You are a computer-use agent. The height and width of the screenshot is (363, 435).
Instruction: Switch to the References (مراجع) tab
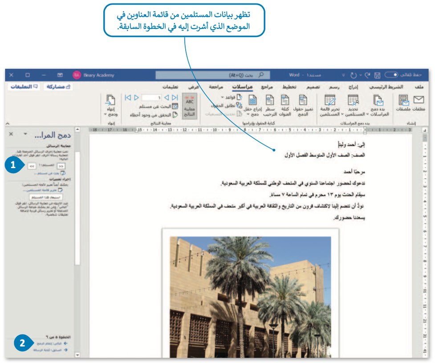267,87
